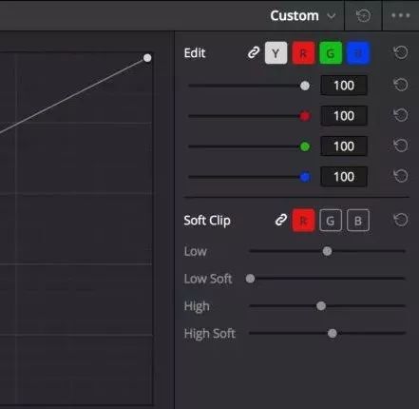Open the Custom curve mode dropdown
This screenshot has width=419, height=409.
pos(303,15)
